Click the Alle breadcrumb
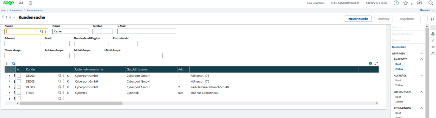Image resolution: width=436 pixels, height=118 pixels. [x=3, y=10]
